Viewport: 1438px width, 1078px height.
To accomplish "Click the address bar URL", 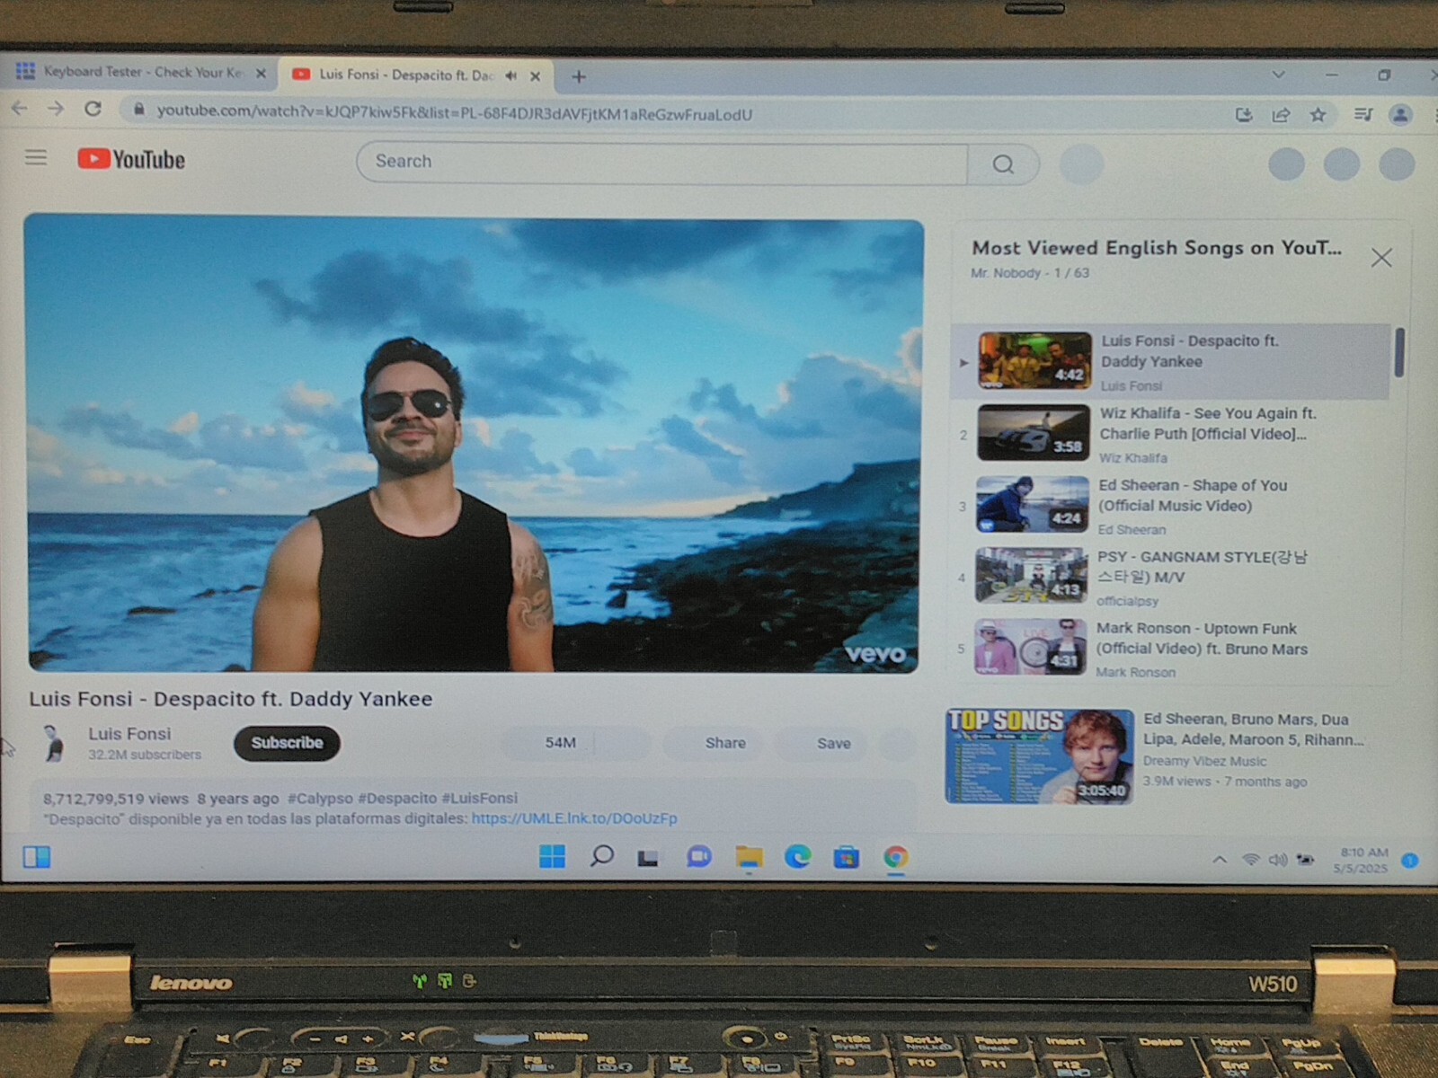I will (454, 113).
